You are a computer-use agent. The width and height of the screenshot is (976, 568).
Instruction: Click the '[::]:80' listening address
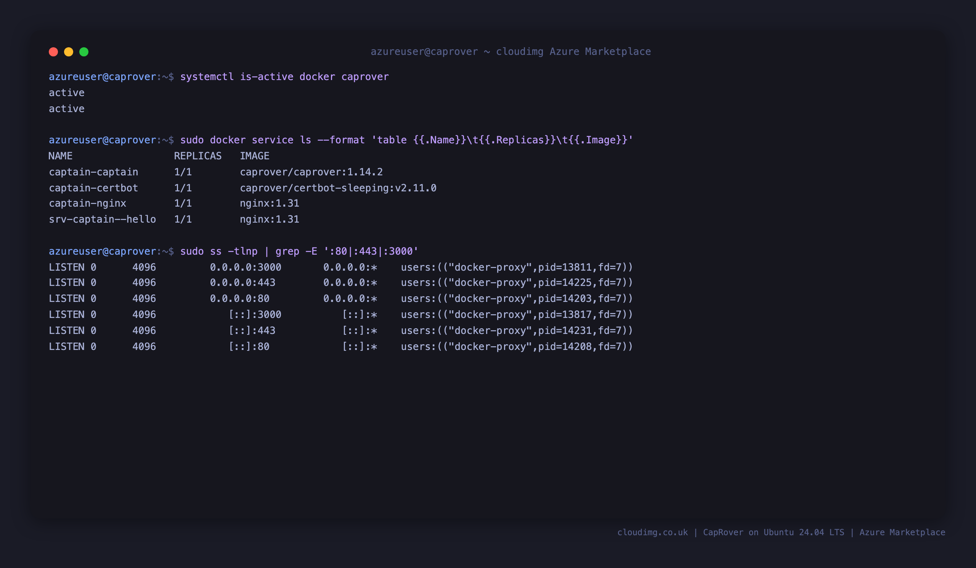point(249,346)
